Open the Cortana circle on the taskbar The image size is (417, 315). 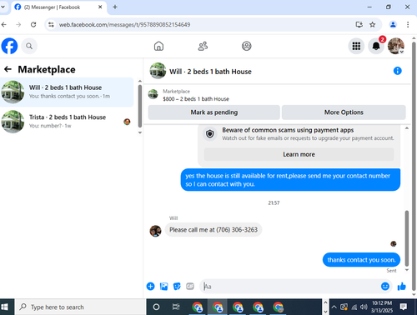[x=156, y=307]
